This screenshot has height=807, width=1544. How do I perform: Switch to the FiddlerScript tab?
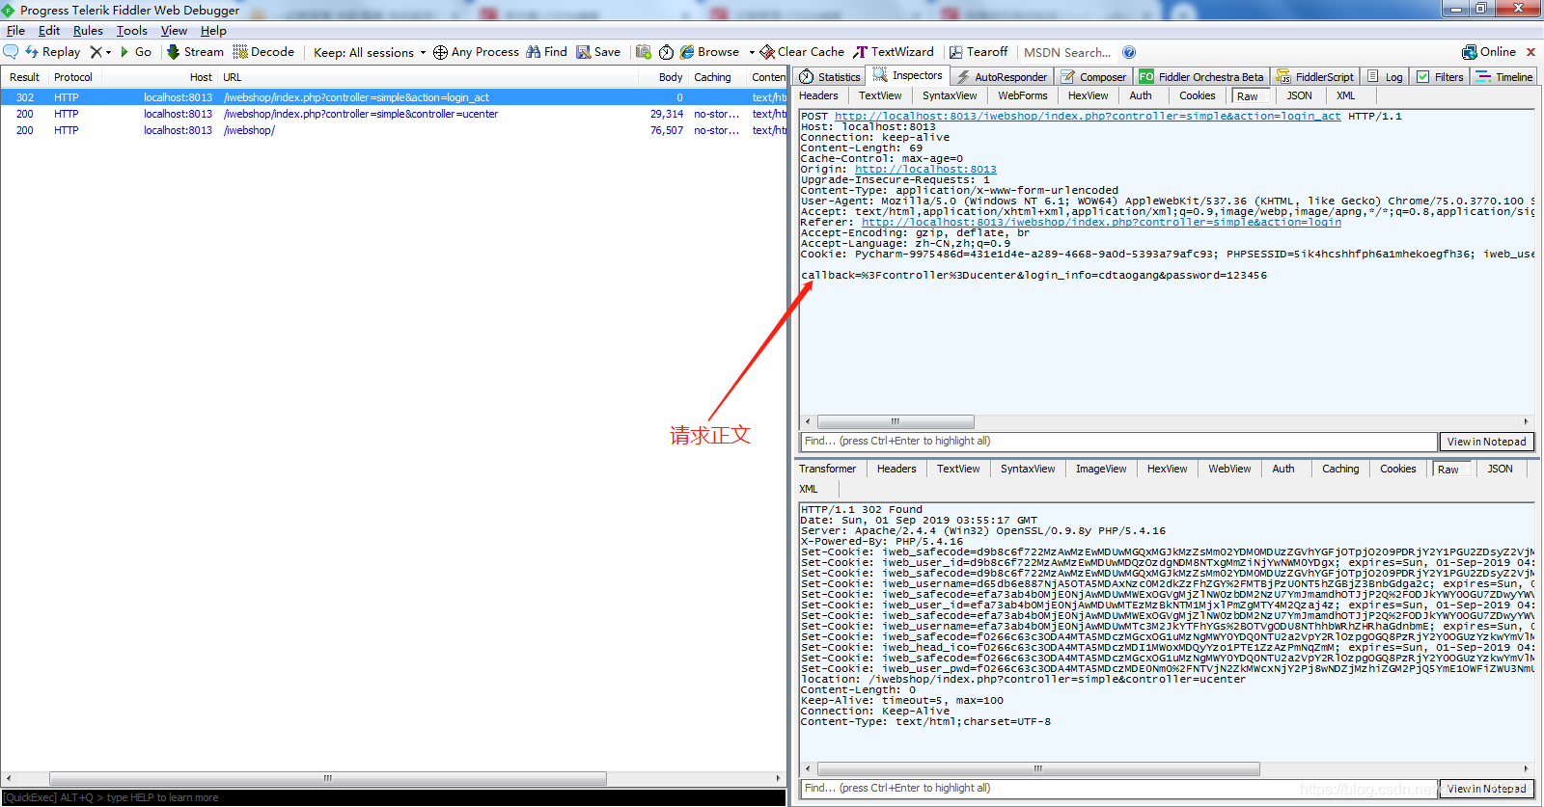click(1314, 76)
